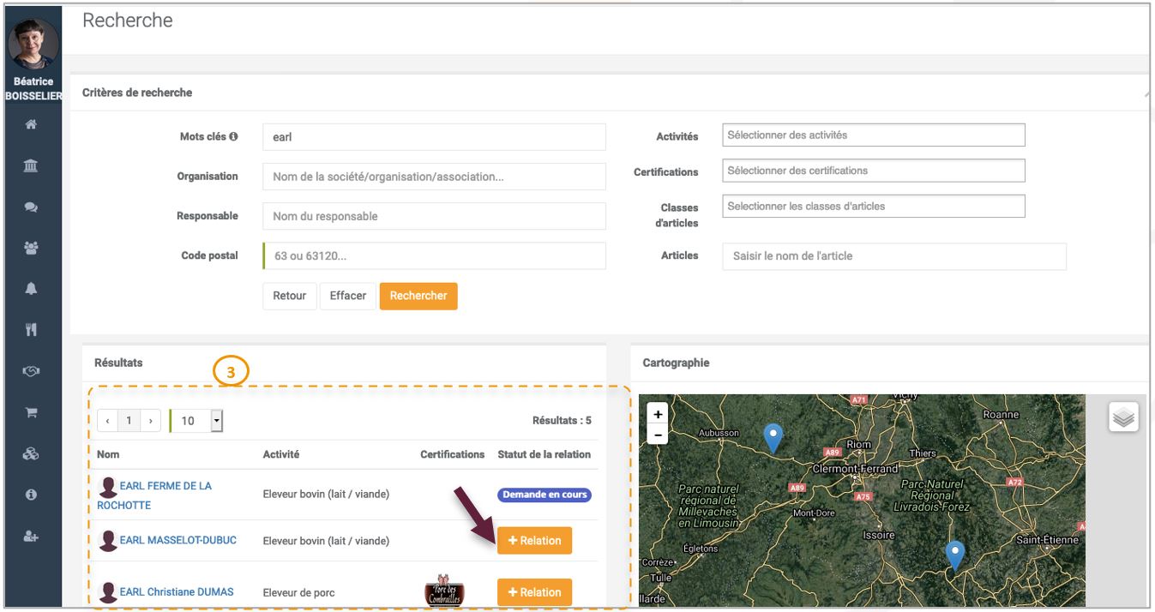Focus the Organisation input field
Screen dimensions: 1155x612
(x=434, y=177)
